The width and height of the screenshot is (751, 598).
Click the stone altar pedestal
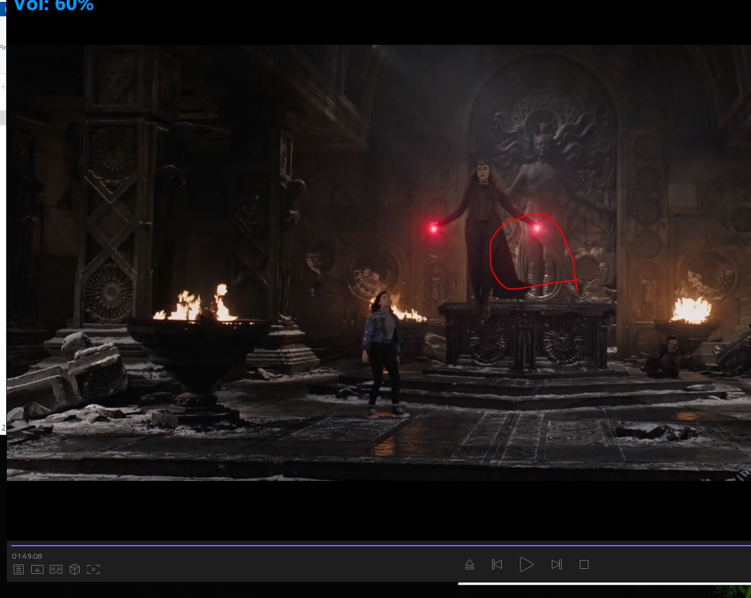click(x=526, y=336)
